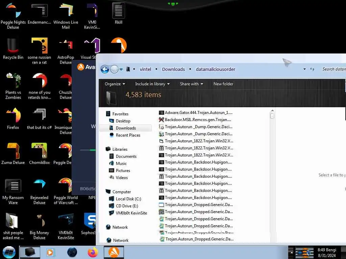The image size is (346, 259).
Task: Open the Recycle Bin
Action: point(13,49)
